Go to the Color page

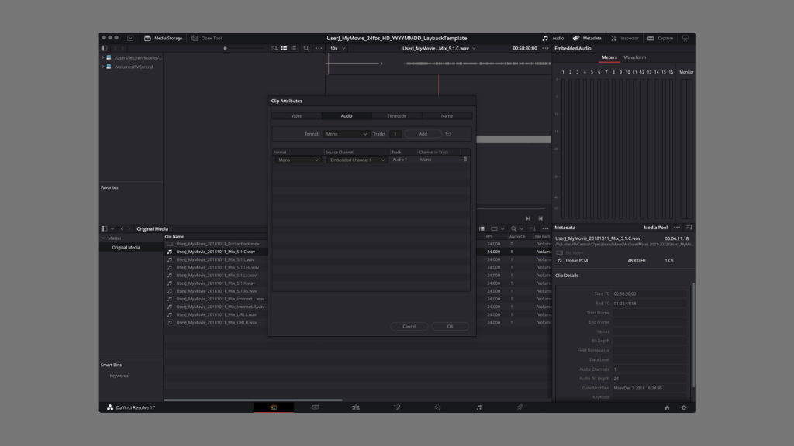pos(437,407)
